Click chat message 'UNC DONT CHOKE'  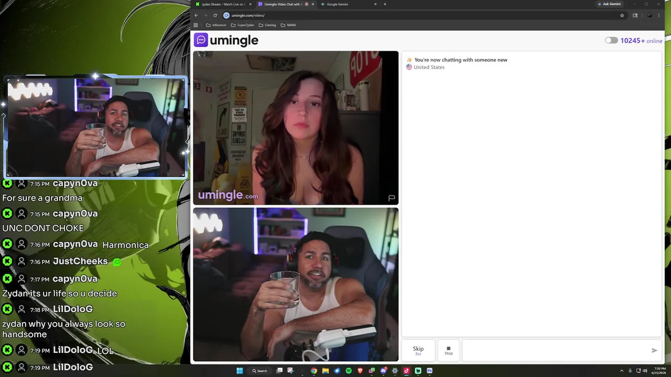(x=43, y=228)
